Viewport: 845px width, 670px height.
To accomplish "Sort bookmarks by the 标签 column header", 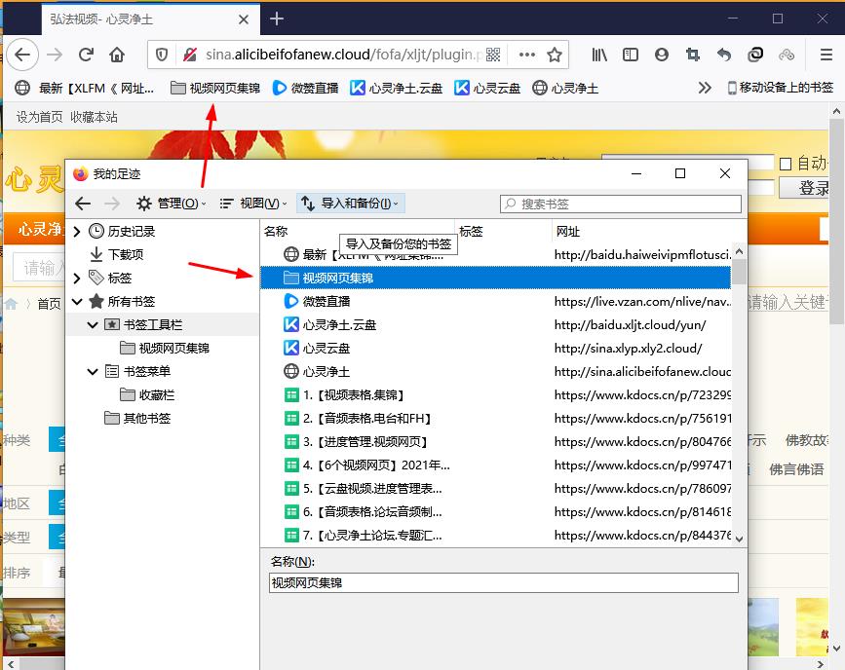I will pyautogui.click(x=503, y=232).
